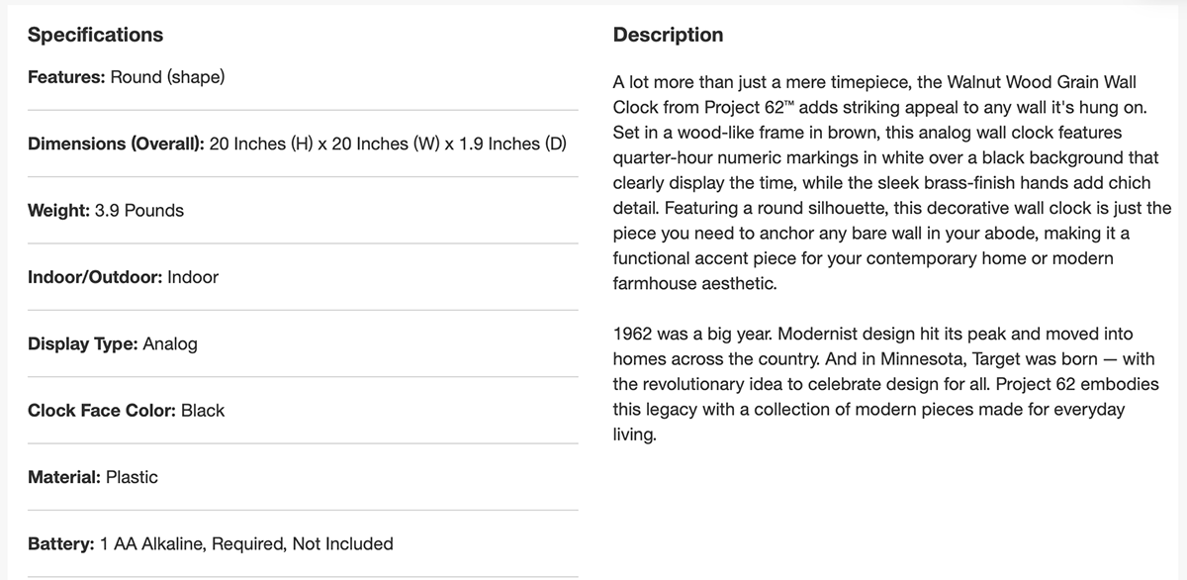Click the Dimensions (Overall) label

tap(116, 144)
